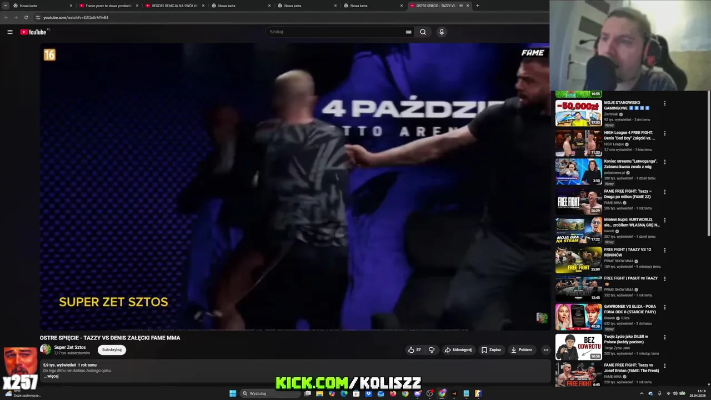The image size is (711, 400).
Task: Open FREE FIGHT PASUT vs TAAZY thumbnail
Action: 578,288
